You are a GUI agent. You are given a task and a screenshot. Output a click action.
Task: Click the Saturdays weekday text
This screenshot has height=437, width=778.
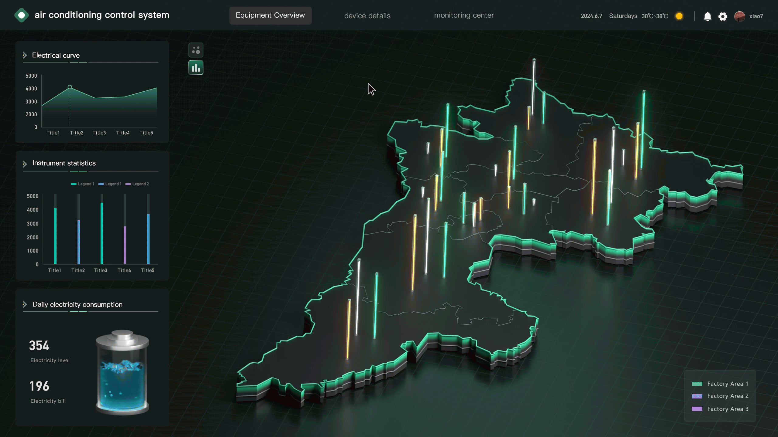pyautogui.click(x=623, y=16)
